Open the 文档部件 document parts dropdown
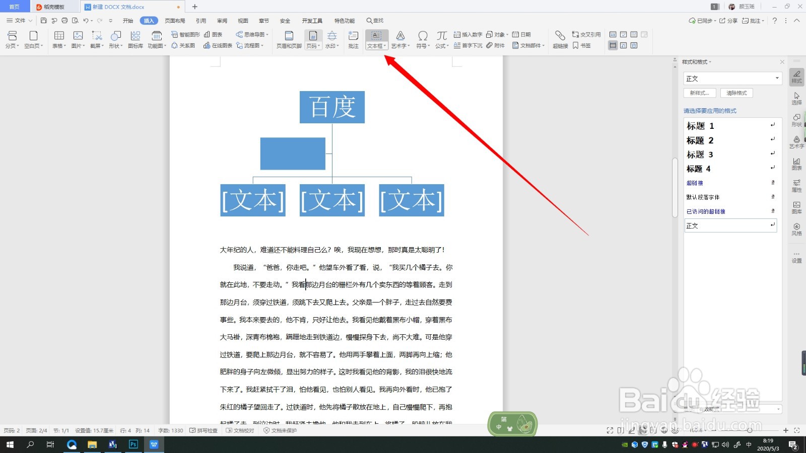Screen dimensions: 806x453 [528, 45]
